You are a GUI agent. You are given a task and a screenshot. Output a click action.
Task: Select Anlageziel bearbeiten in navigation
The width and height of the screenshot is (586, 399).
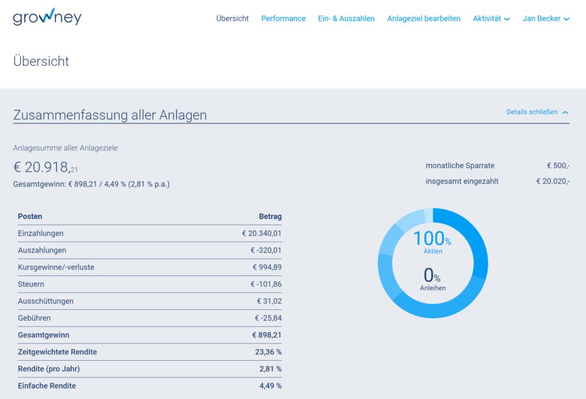tap(423, 18)
